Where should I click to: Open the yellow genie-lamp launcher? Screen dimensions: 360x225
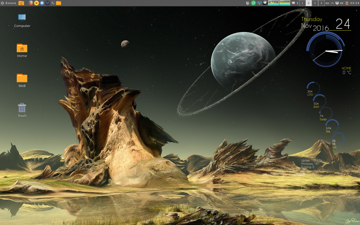tap(36, 3)
